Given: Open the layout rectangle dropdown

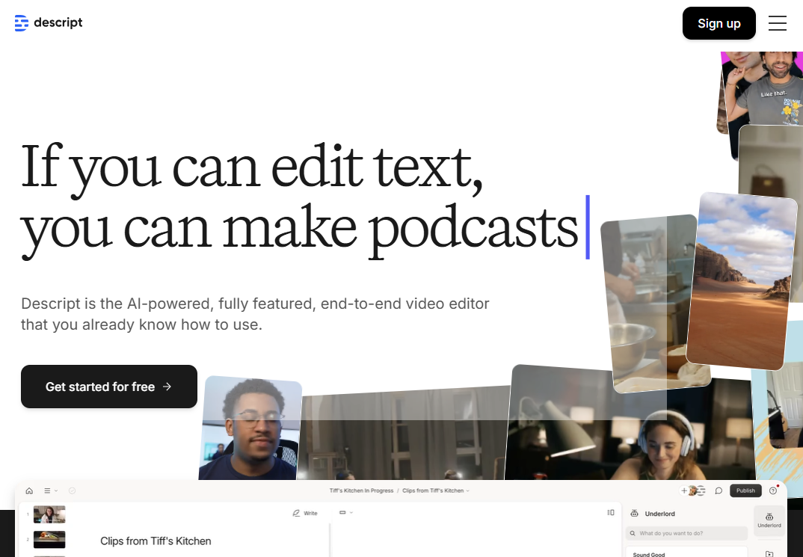Looking at the screenshot, I should pyautogui.click(x=345, y=513).
